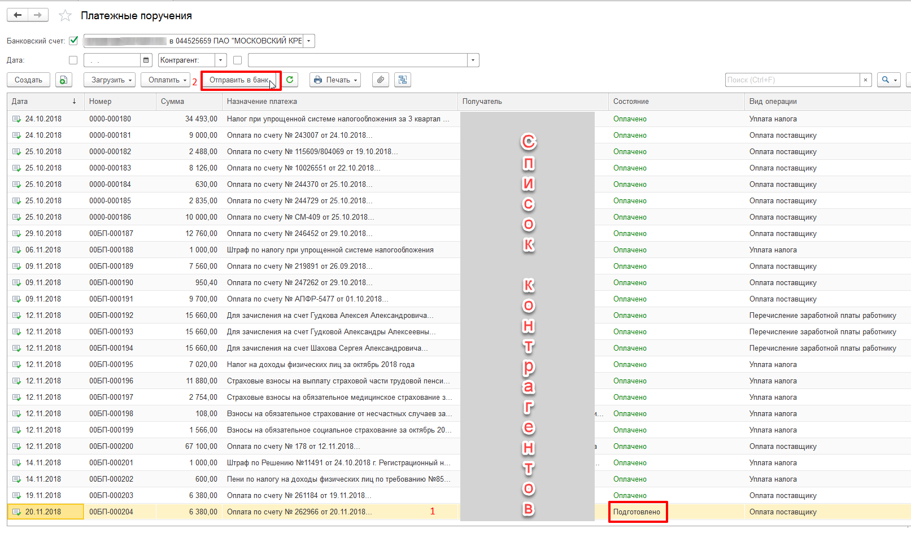Click the back navigation arrow

[18, 15]
